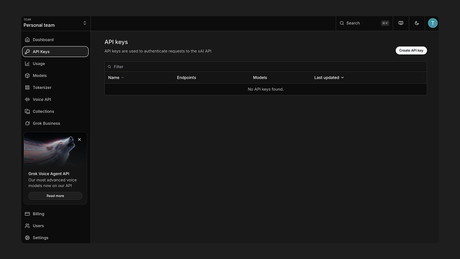Select API Keys in the sidebar
Image resolution: width=460 pixels, height=259 pixels.
[x=55, y=51]
